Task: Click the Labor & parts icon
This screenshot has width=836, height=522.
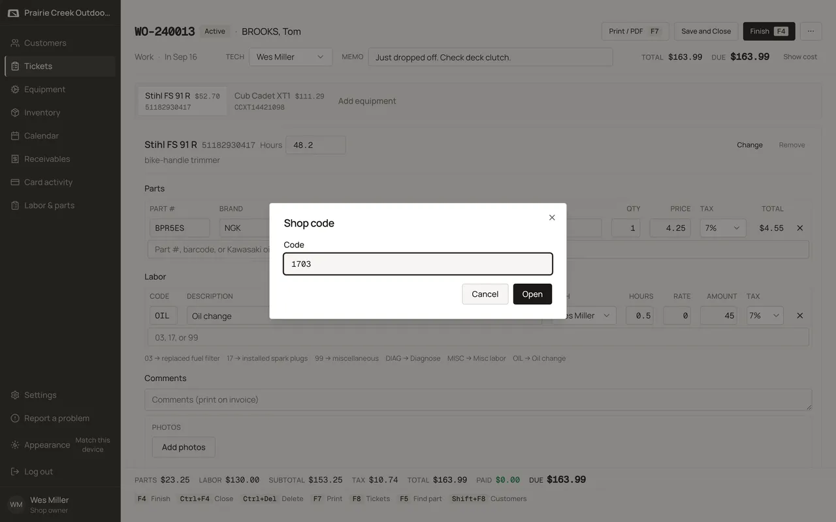Action: tap(15, 206)
